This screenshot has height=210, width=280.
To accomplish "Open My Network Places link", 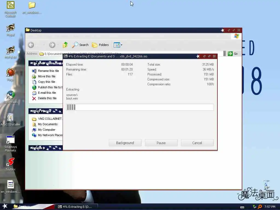I will 47,135.
